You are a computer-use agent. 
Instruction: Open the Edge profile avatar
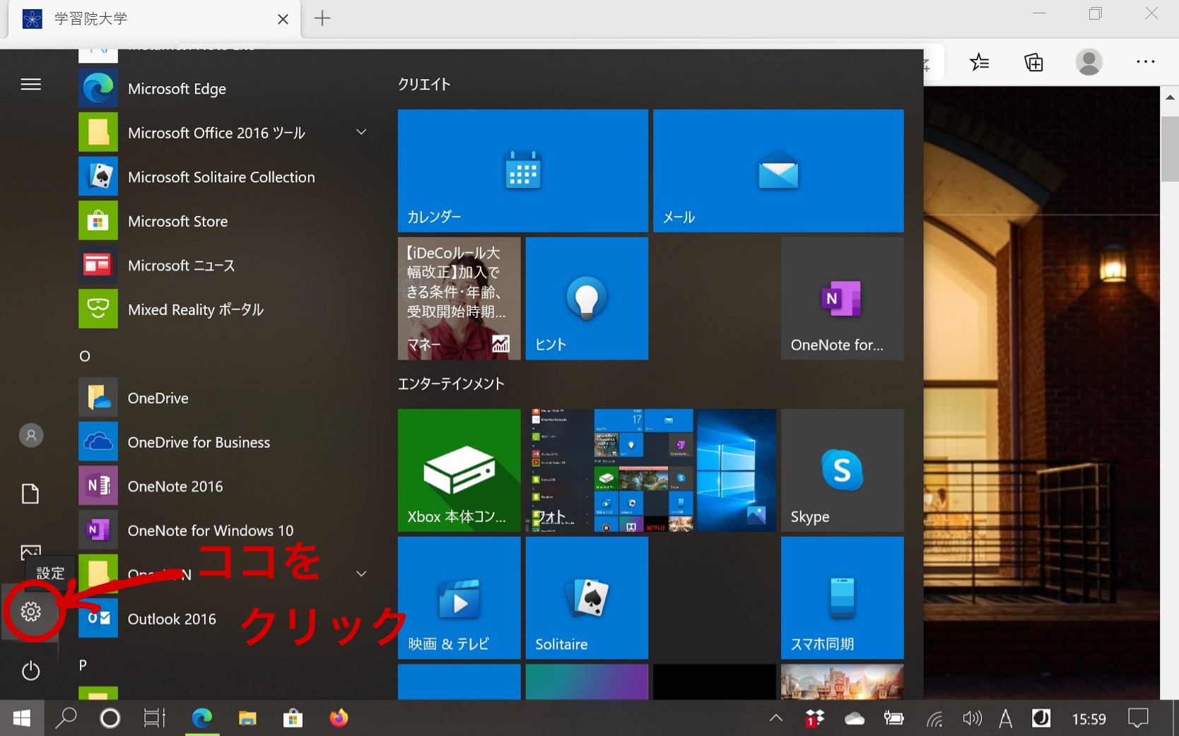[1089, 62]
